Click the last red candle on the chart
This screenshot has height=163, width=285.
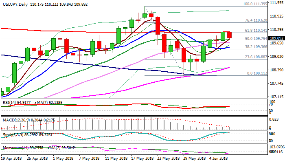point(229,35)
